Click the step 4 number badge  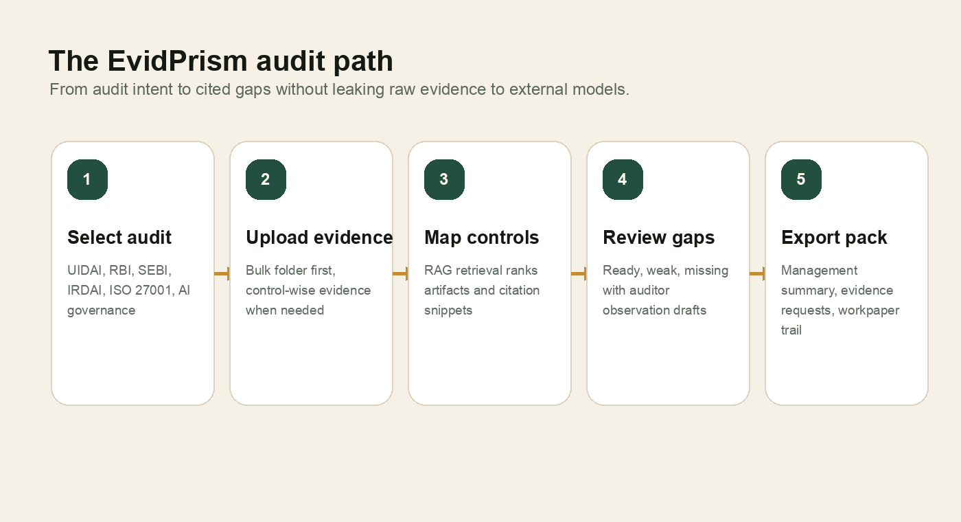point(623,179)
